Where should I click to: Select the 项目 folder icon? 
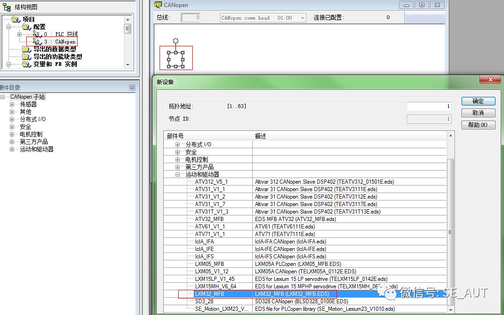pos(16,19)
